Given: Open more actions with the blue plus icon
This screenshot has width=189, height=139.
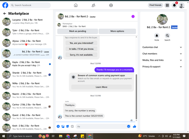Looking at the screenshot, I should [58, 127].
